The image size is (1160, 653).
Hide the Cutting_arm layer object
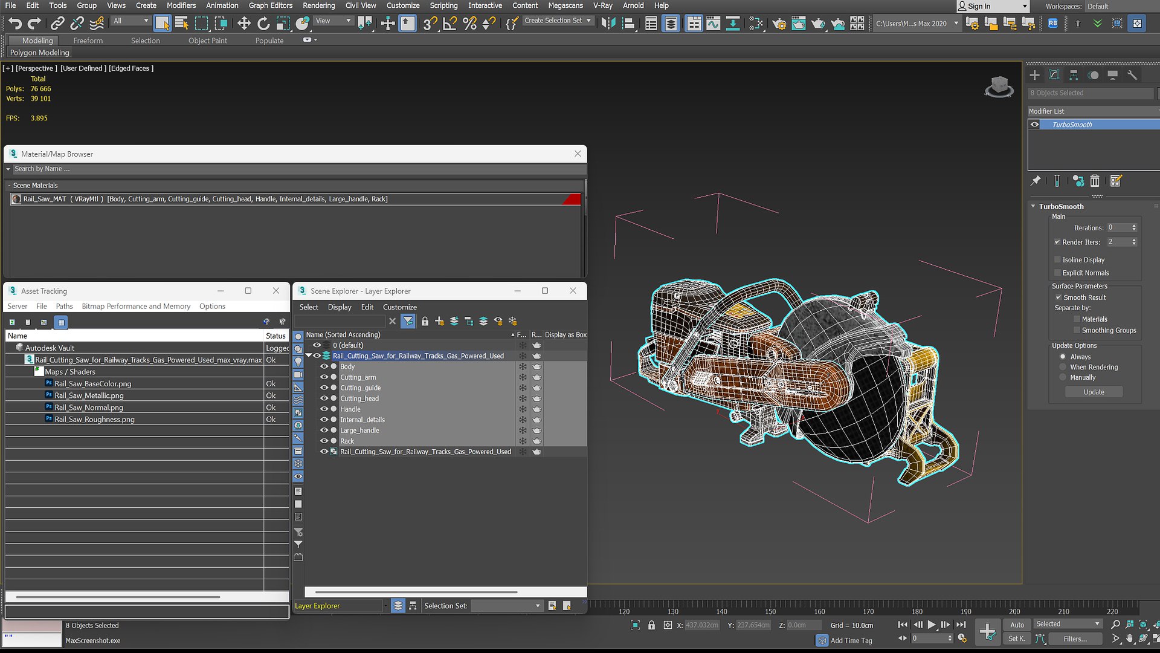(x=324, y=377)
